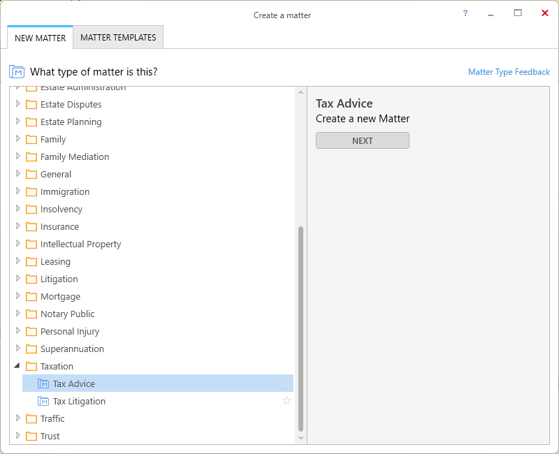Screen dimensions: 559x454
Task: Click the Help question mark icon
Action: [465, 13]
